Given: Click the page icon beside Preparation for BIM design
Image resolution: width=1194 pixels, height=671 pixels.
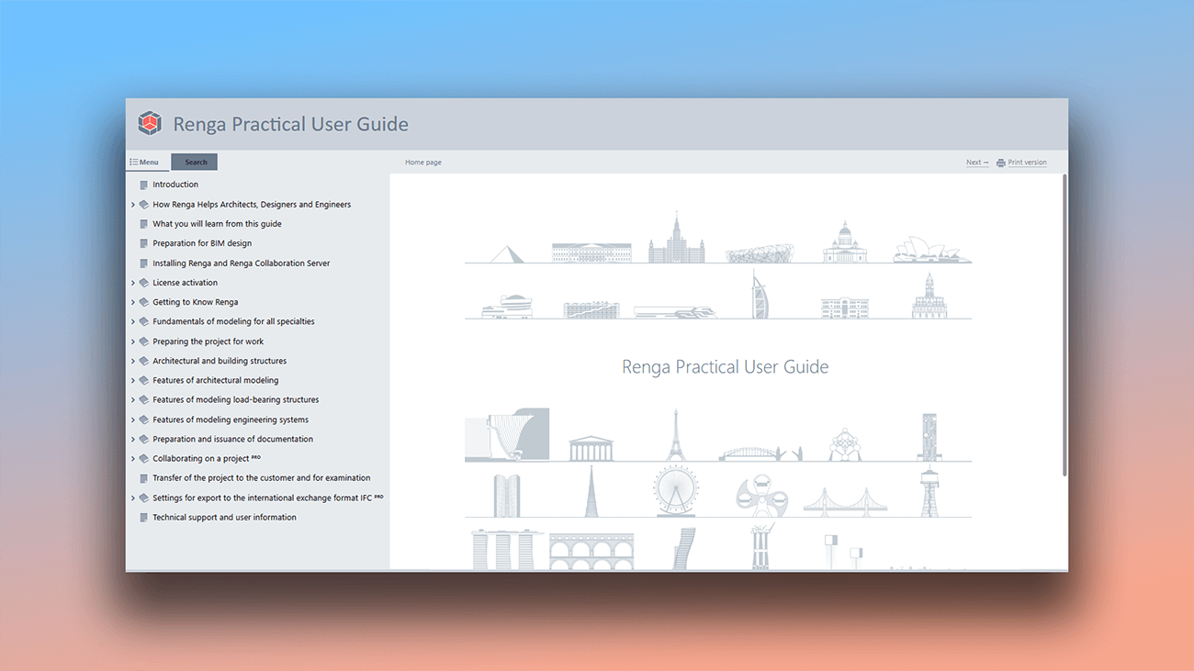Looking at the screenshot, I should (x=144, y=242).
